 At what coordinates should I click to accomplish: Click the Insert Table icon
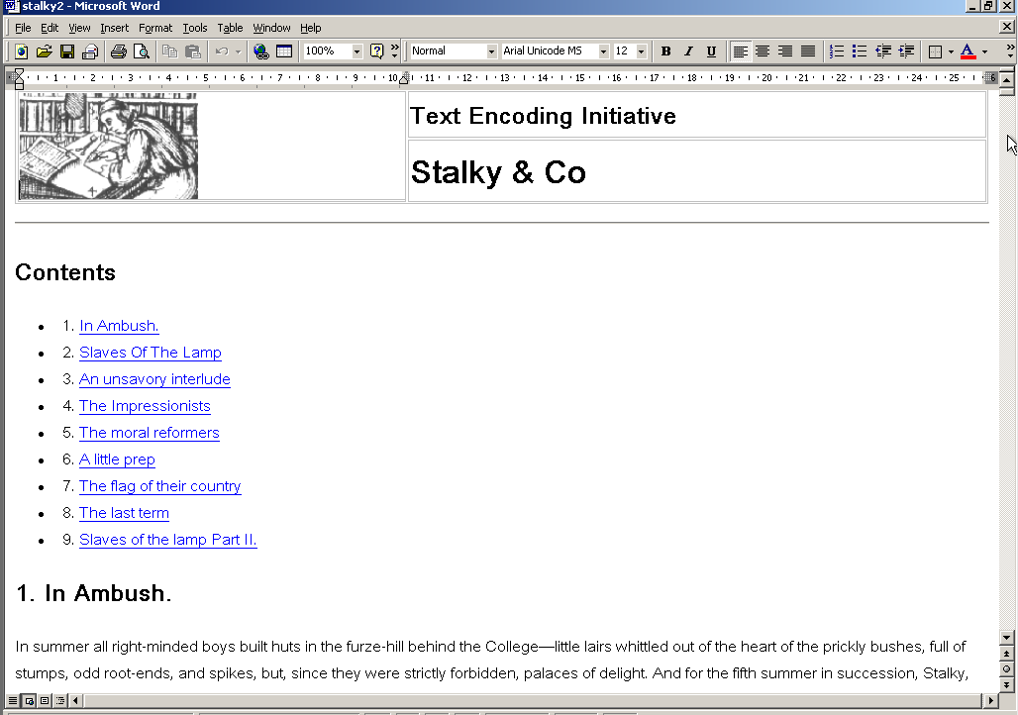point(284,51)
